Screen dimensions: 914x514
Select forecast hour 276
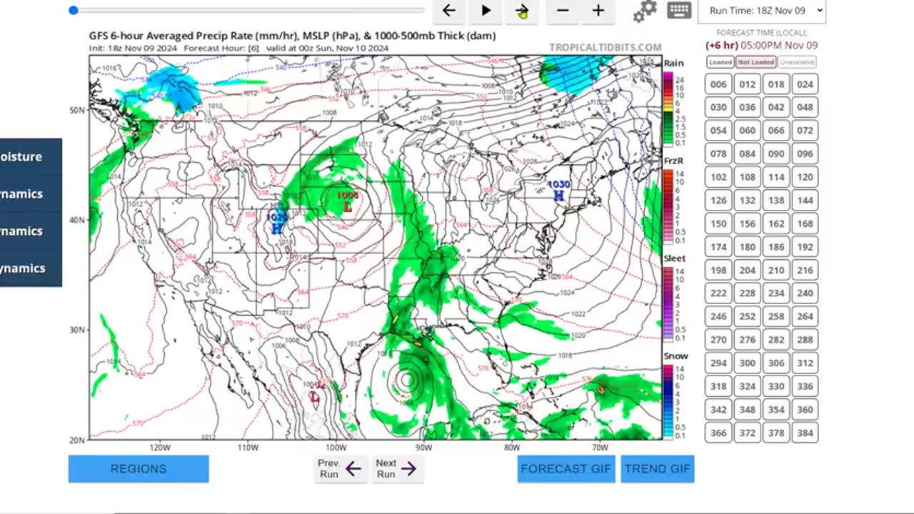click(748, 340)
